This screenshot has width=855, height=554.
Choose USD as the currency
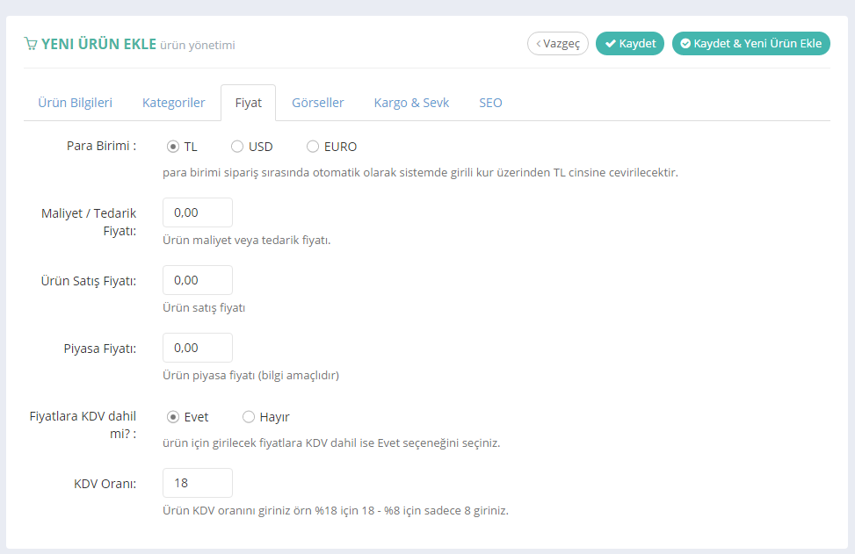click(x=237, y=147)
